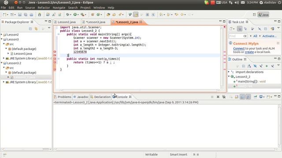The width and height of the screenshot is (282, 158).
Task: Click the volume speaker icon in top panel
Action: pos(237,3)
